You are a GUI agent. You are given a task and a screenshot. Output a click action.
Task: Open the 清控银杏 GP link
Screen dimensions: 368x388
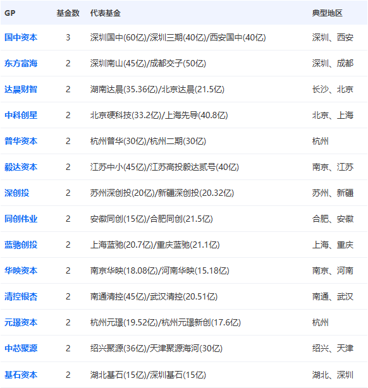point(21,297)
